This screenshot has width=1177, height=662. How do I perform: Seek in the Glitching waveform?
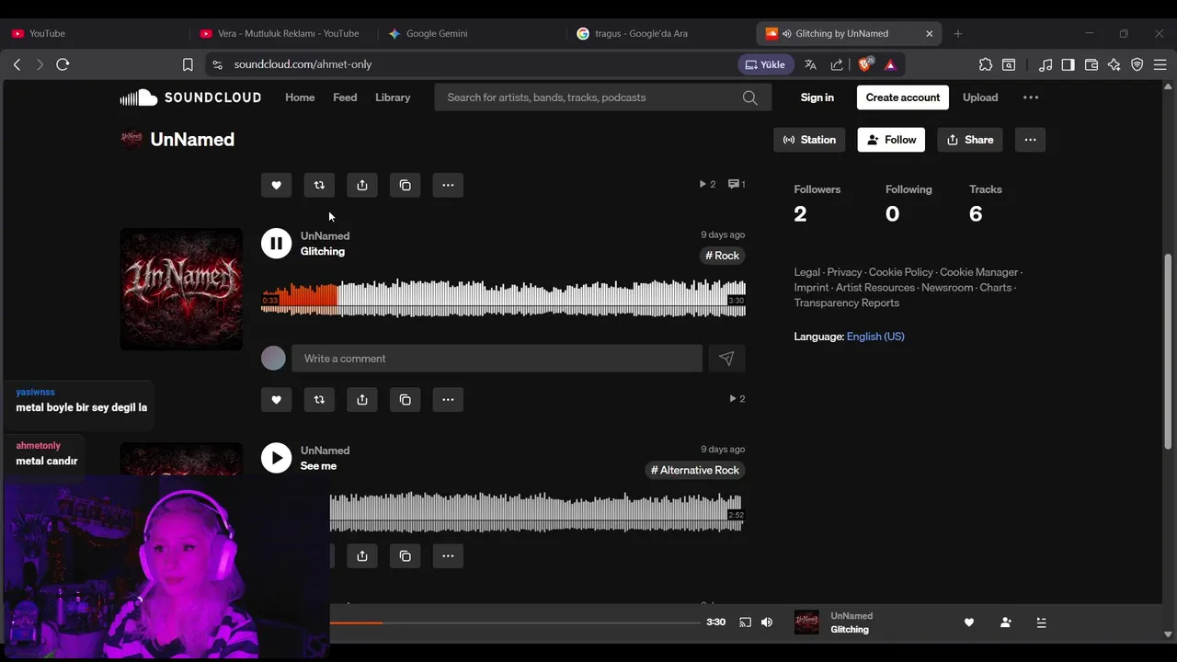coord(503,299)
